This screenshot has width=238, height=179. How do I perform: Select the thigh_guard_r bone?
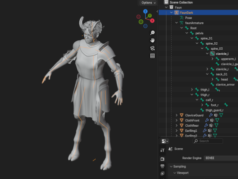(214, 110)
